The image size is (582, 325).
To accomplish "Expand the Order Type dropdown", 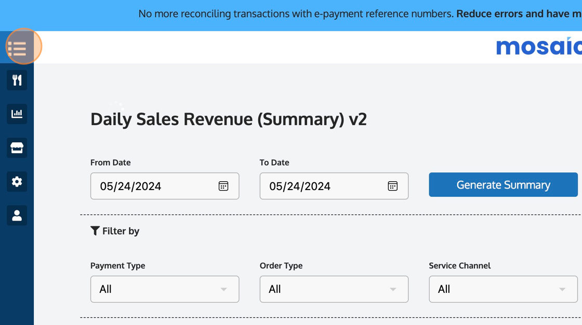I will (334, 289).
